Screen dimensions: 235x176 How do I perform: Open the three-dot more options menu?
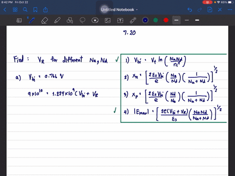click(230, 10)
